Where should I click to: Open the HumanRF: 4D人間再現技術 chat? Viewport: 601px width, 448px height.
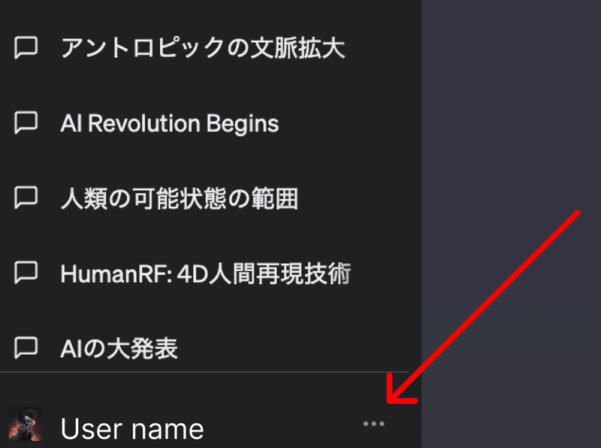tap(205, 274)
